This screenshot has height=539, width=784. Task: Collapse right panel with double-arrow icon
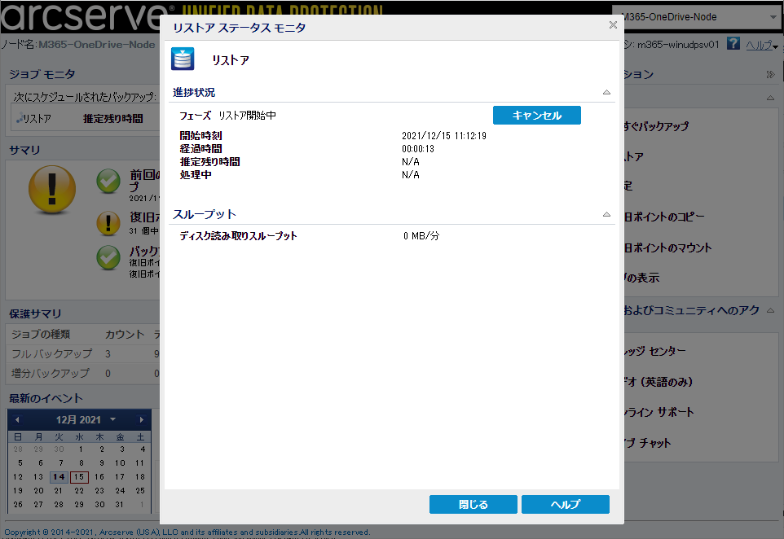pyautogui.click(x=770, y=74)
